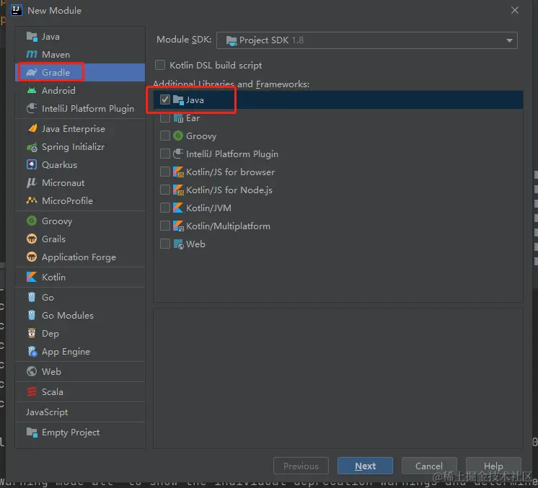Click the Next button
This screenshot has width=538, height=488.
365,466
